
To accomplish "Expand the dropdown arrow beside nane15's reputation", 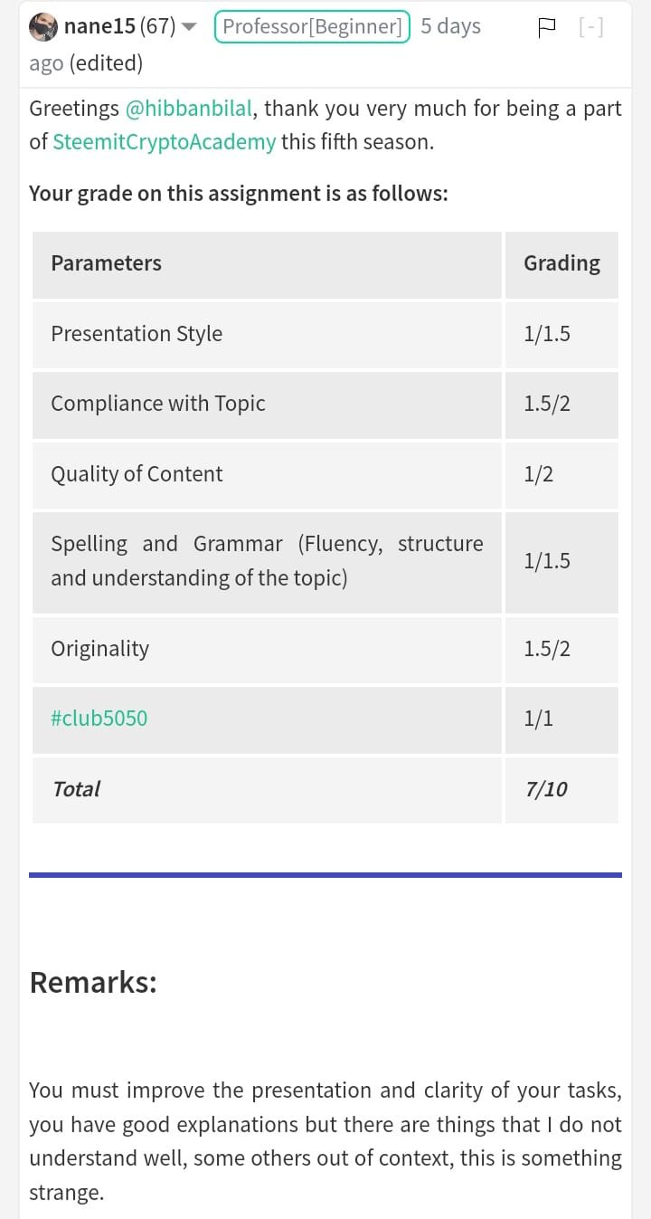I will pyautogui.click(x=189, y=27).
